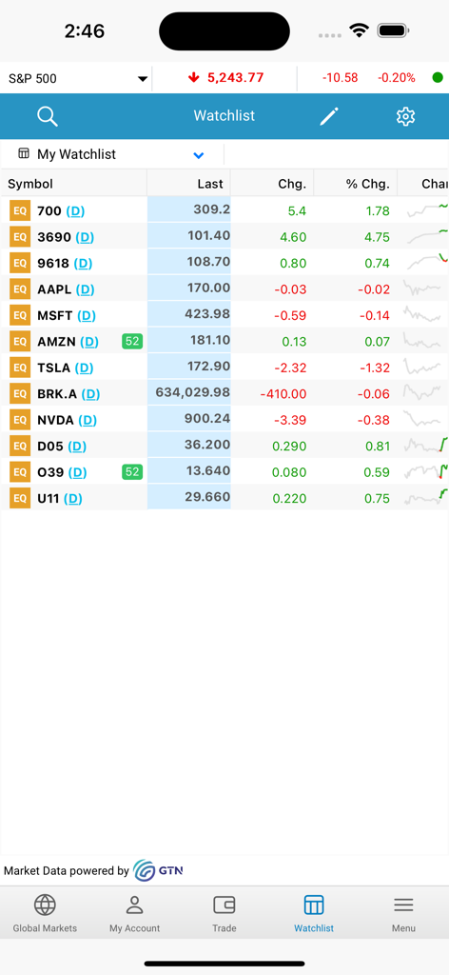
Task: Click the red down arrow by 5,243.77
Action: pyautogui.click(x=194, y=78)
